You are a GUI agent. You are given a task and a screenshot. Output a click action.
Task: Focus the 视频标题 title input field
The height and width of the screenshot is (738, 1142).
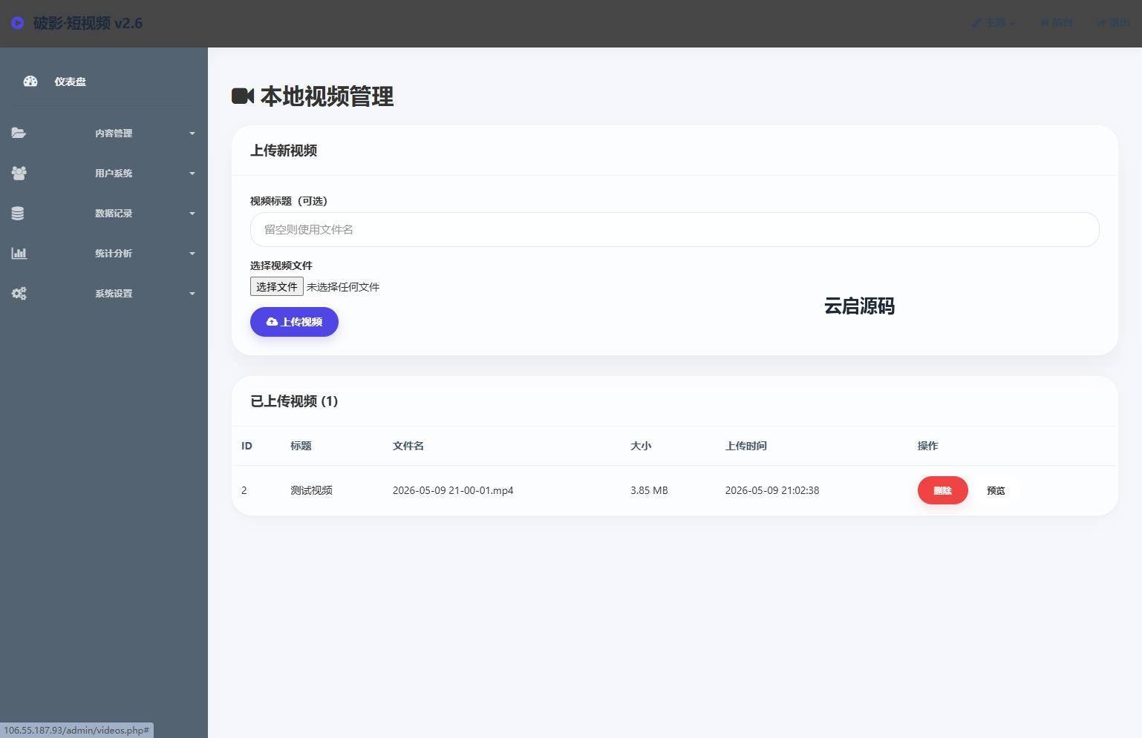point(674,229)
